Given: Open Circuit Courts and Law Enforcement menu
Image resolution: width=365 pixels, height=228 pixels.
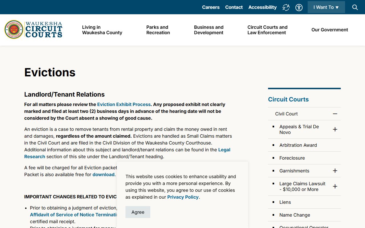Looking at the screenshot, I should point(267,30).
